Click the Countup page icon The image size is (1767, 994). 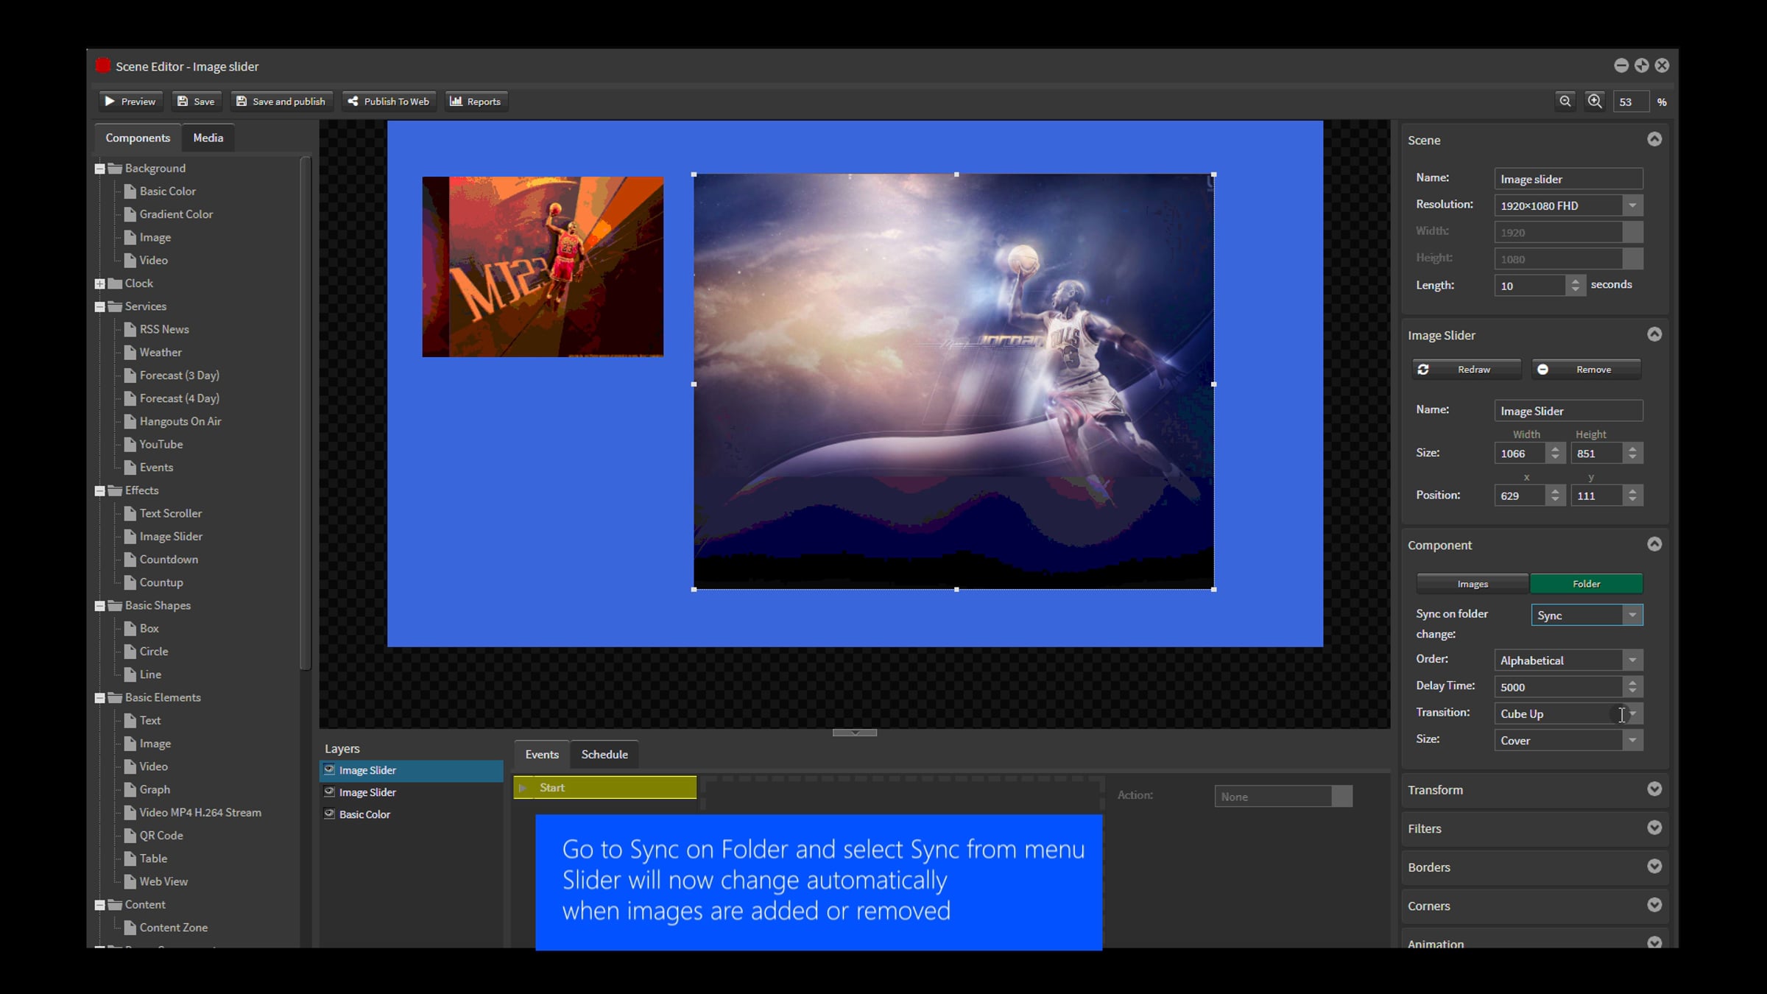click(130, 582)
